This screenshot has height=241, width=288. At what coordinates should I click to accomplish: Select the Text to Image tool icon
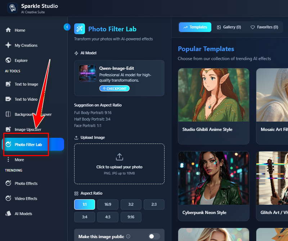tap(8, 84)
